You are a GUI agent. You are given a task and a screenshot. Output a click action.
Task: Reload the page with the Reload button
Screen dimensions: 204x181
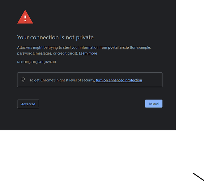pos(154,104)
